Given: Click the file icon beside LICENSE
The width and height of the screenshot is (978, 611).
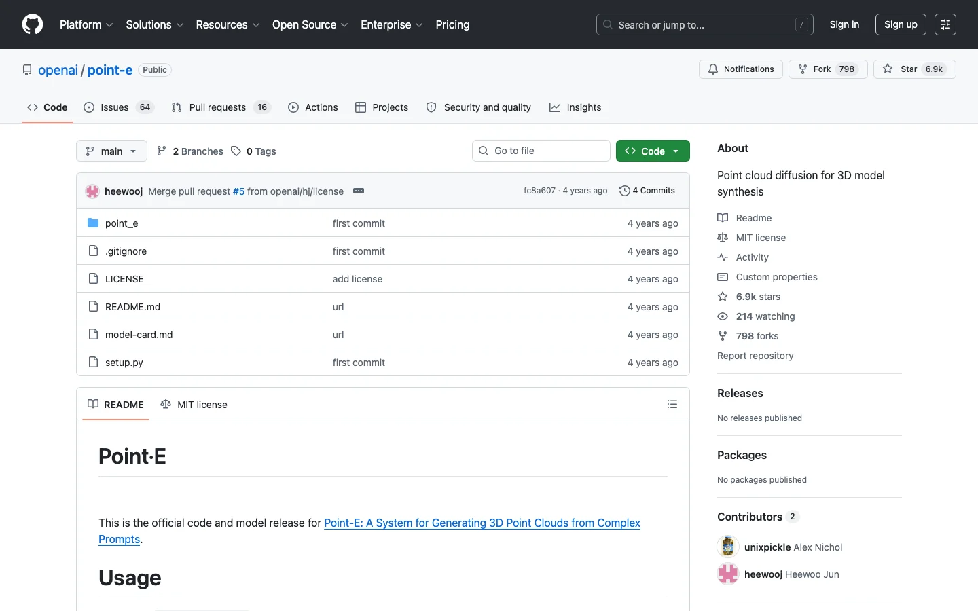Looking at the screenshot, I should (x=93, y=279).
